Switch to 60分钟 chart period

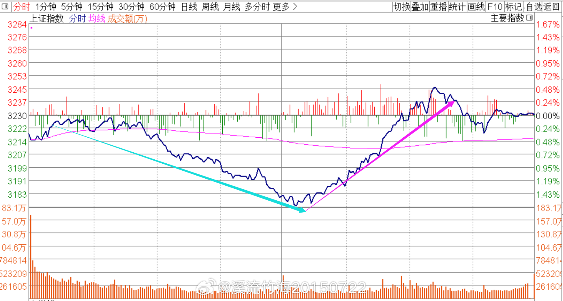(x=162, y=6)
